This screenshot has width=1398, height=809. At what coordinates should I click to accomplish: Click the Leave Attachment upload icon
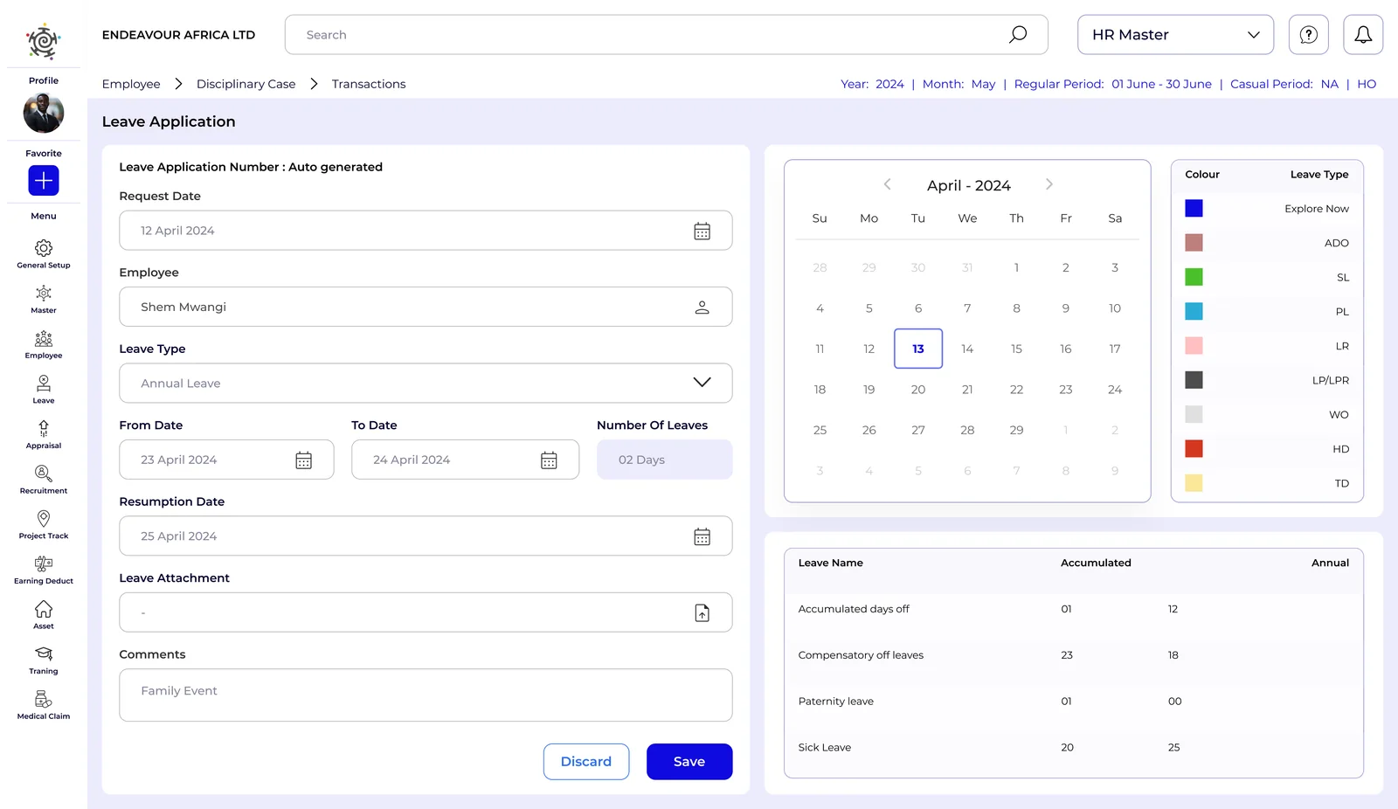(x=702, y=613)
